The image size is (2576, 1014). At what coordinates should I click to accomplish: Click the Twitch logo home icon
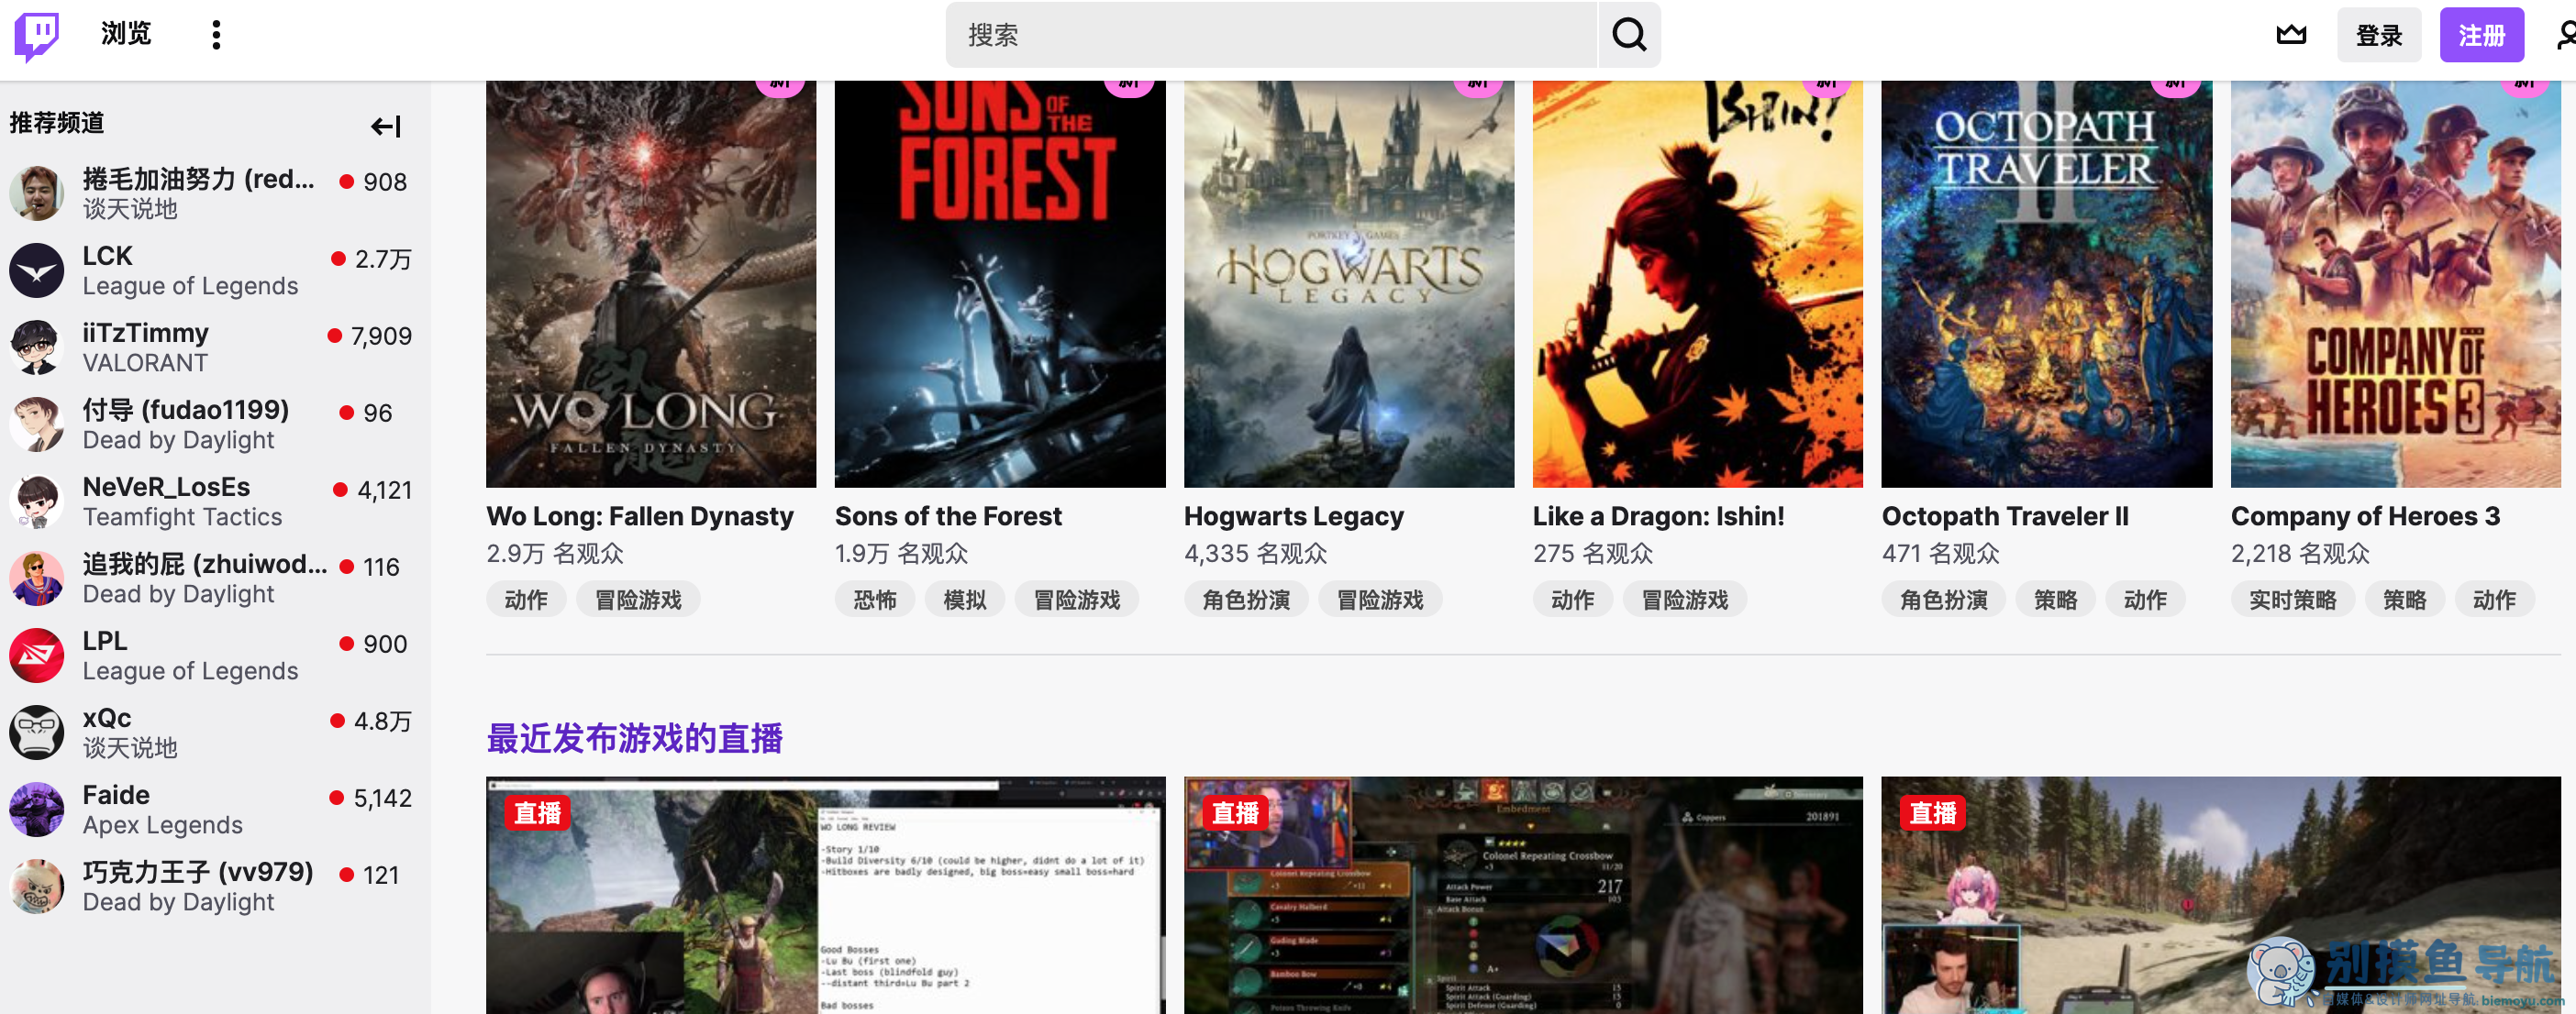tap(37, 36)
